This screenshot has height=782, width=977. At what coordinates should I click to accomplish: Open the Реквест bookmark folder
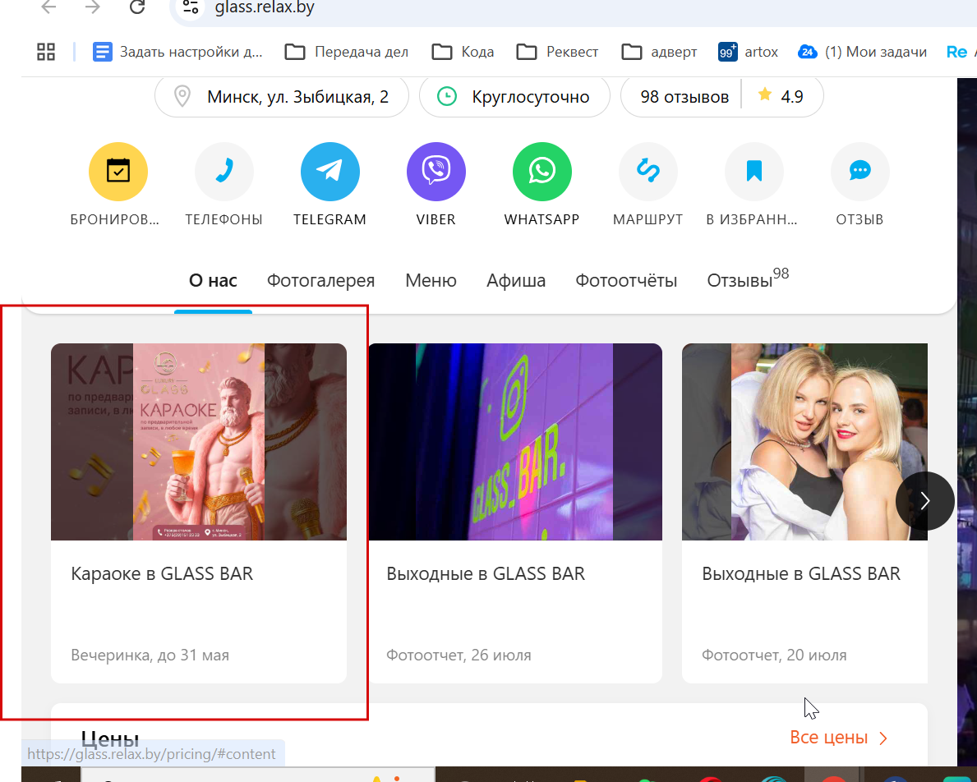coord(558,52)
